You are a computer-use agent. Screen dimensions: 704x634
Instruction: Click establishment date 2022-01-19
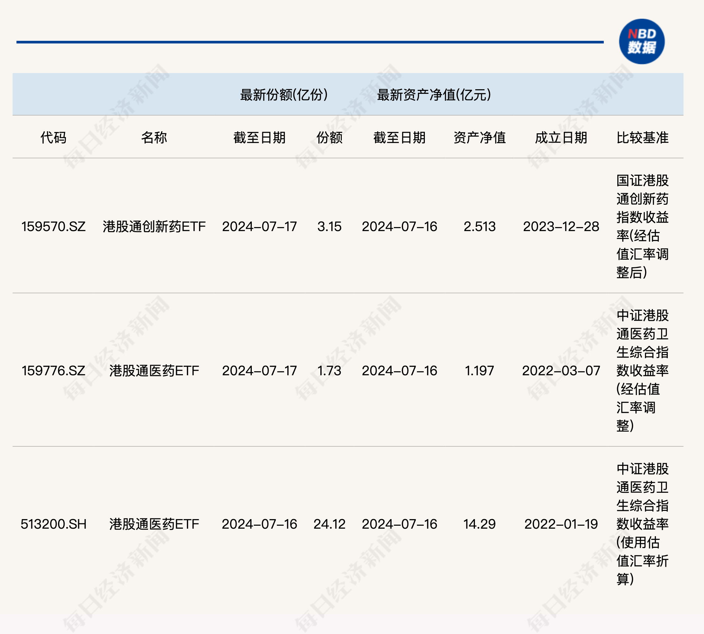pos(561,524)
